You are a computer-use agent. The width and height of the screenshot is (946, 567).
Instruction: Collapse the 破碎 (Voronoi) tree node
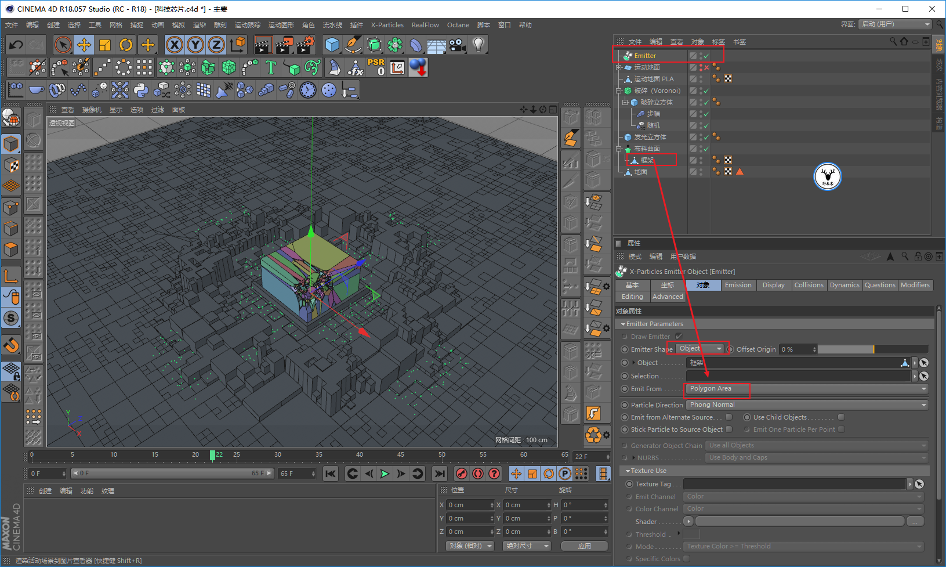click(619, 91)
